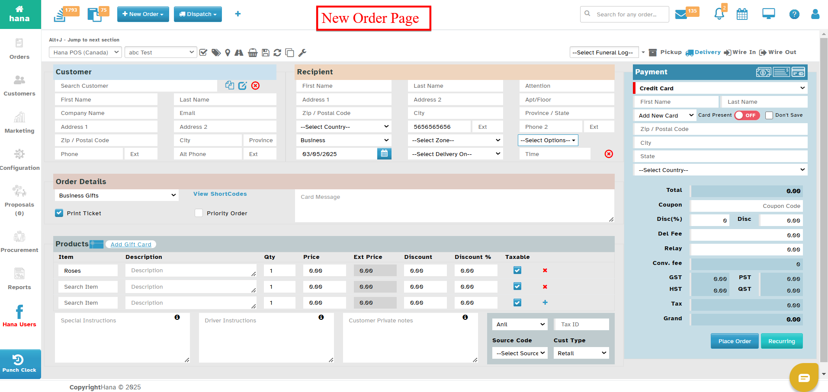Add a new product row with plus icon
This screenshot has height=392, width=828.
pyautogui.click(x=545, y=303)
